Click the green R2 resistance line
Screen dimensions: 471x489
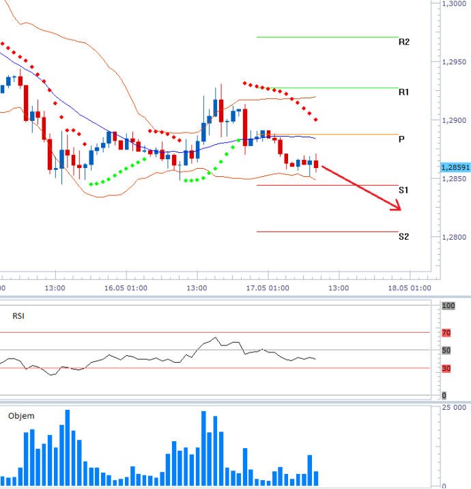point(327,37)
